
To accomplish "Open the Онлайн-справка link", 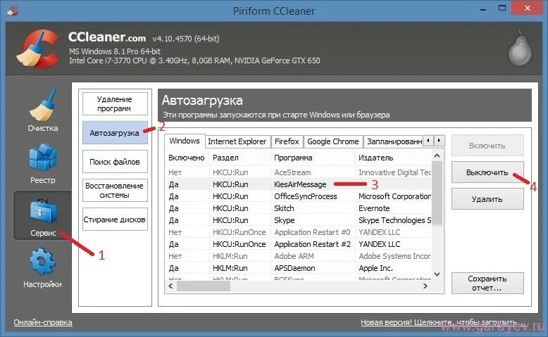I will coord(43,322).
